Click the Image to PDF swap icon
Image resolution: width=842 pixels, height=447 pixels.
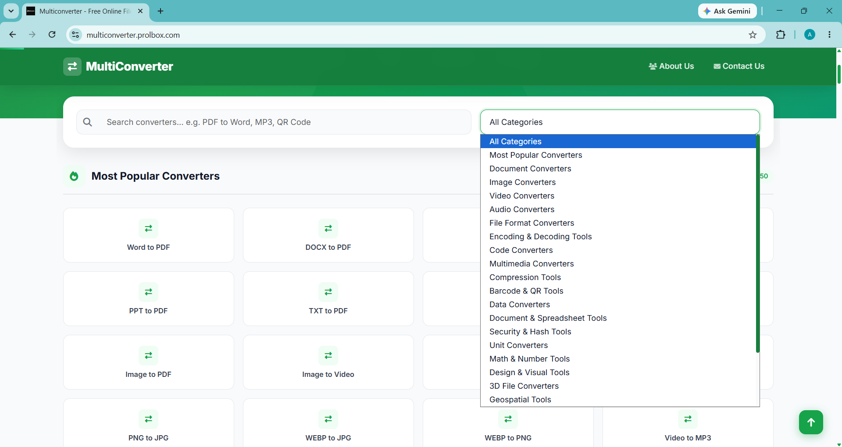[x=149, y=355]
